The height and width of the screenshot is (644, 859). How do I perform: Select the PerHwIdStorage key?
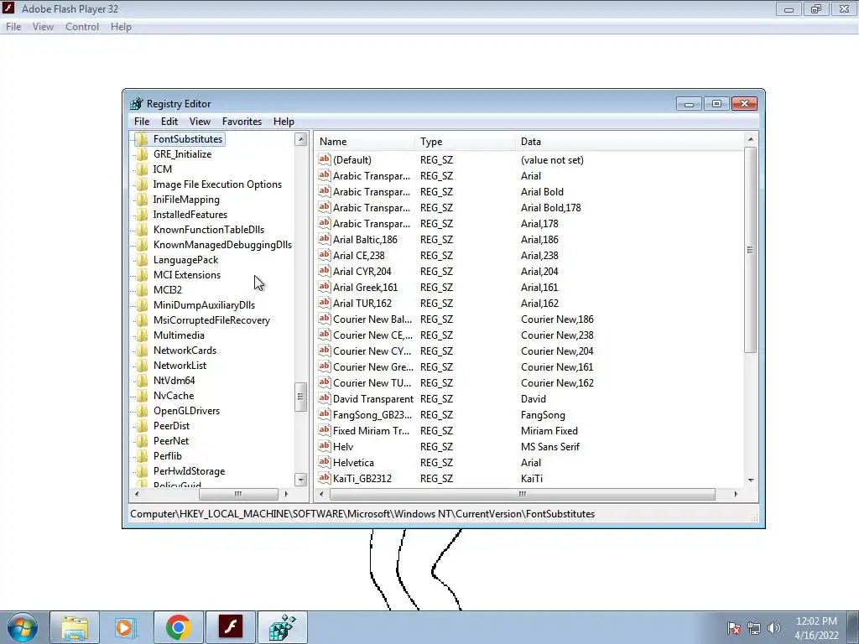tap(189, 471)
